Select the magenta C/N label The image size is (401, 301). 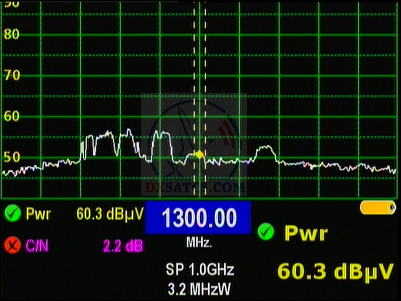pyautogui.click(x=38, y=246)
